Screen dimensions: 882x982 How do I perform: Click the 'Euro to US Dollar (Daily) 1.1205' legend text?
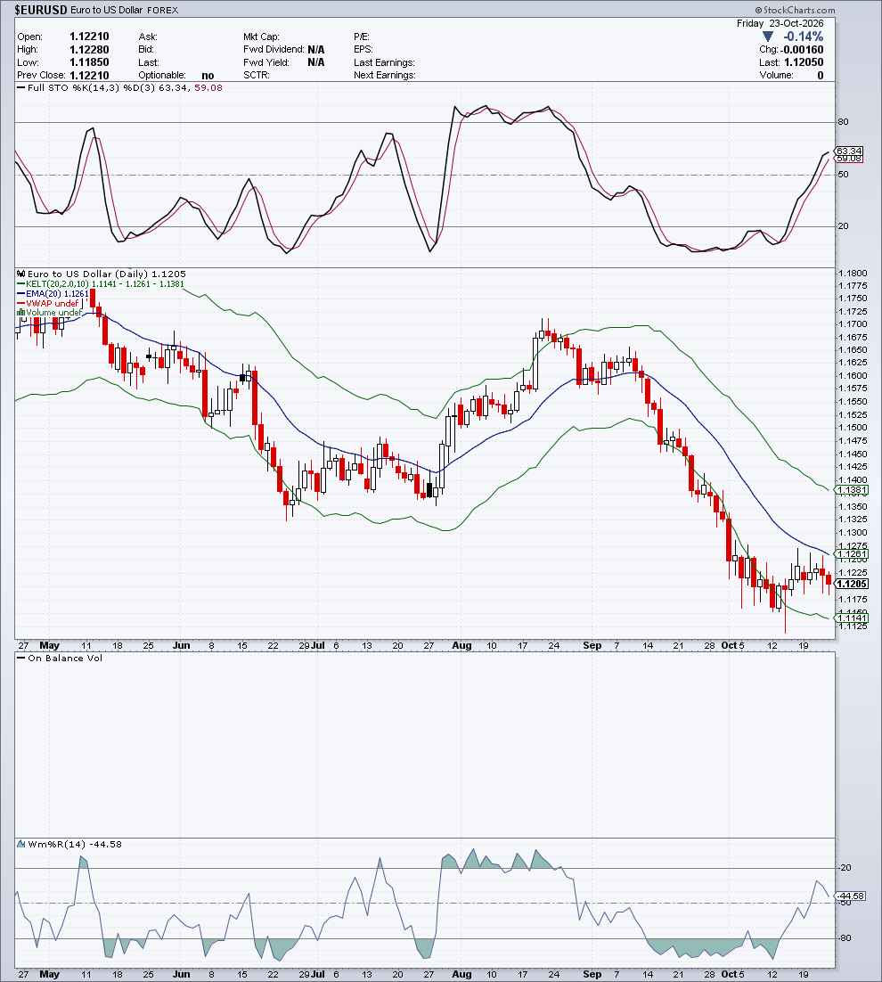[x=106, y=274]
